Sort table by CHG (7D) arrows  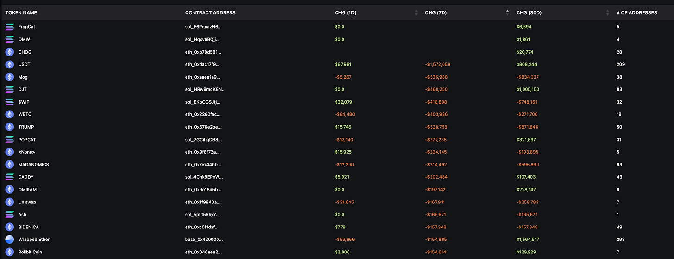point(507,13)
